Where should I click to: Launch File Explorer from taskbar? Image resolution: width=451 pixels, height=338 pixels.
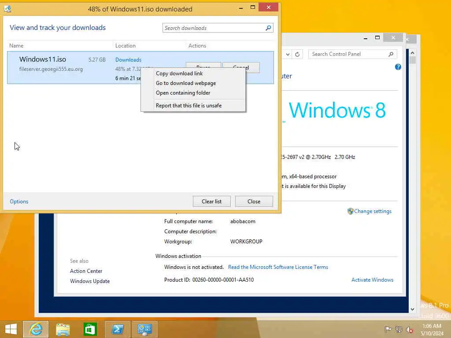pyautogui.click(x=63, y=329)
